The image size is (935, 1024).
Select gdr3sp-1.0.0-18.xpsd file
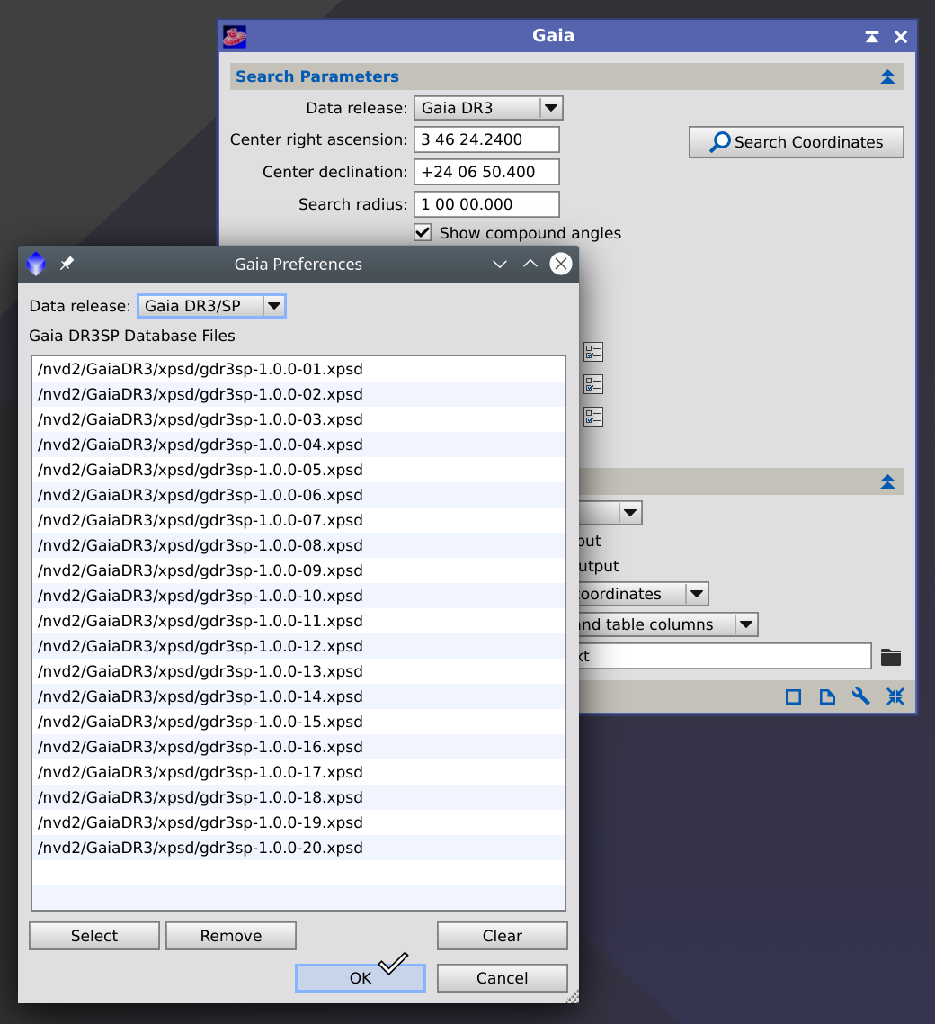tap(298, 797)
